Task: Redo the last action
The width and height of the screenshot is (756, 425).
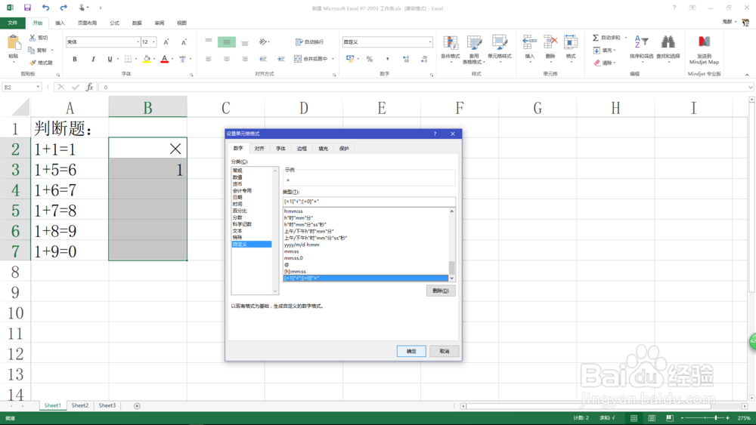Action: click(x=64, y=8)
